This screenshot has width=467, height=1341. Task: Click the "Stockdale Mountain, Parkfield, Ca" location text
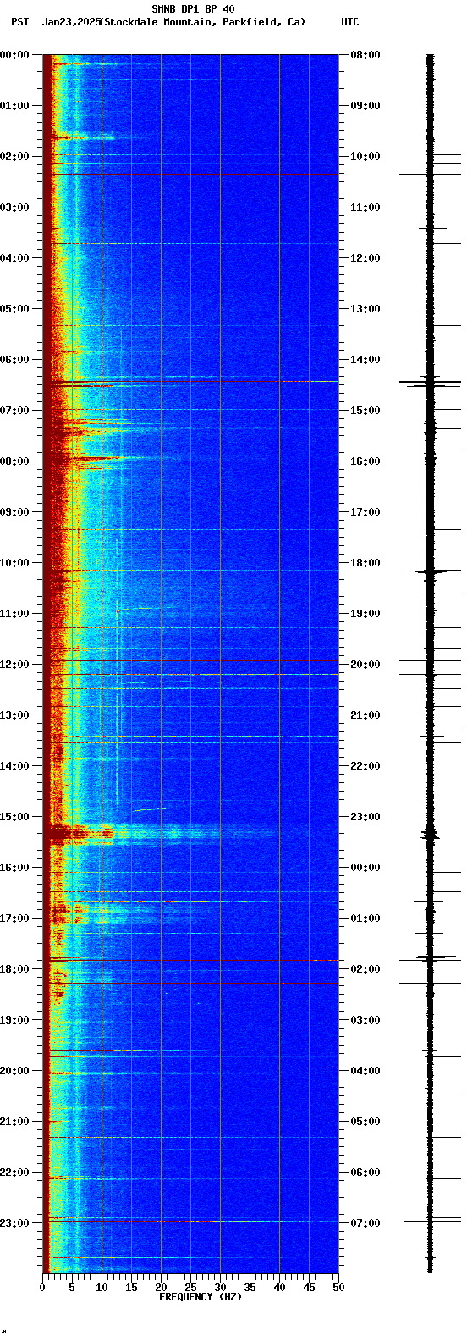(202, 22)
